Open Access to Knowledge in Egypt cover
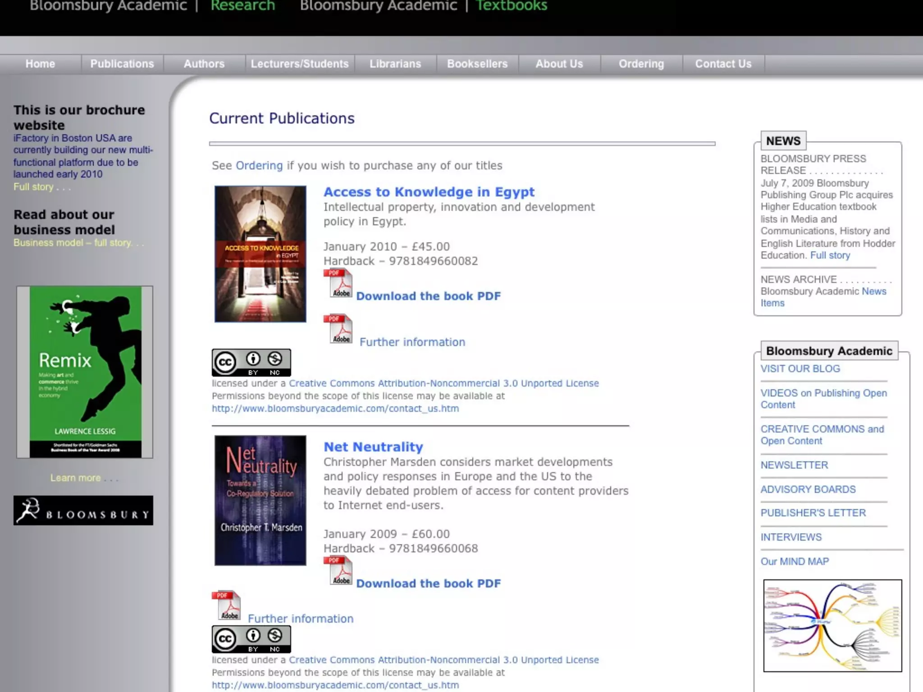This screenshot has height=692, width=923. point(260,254)
